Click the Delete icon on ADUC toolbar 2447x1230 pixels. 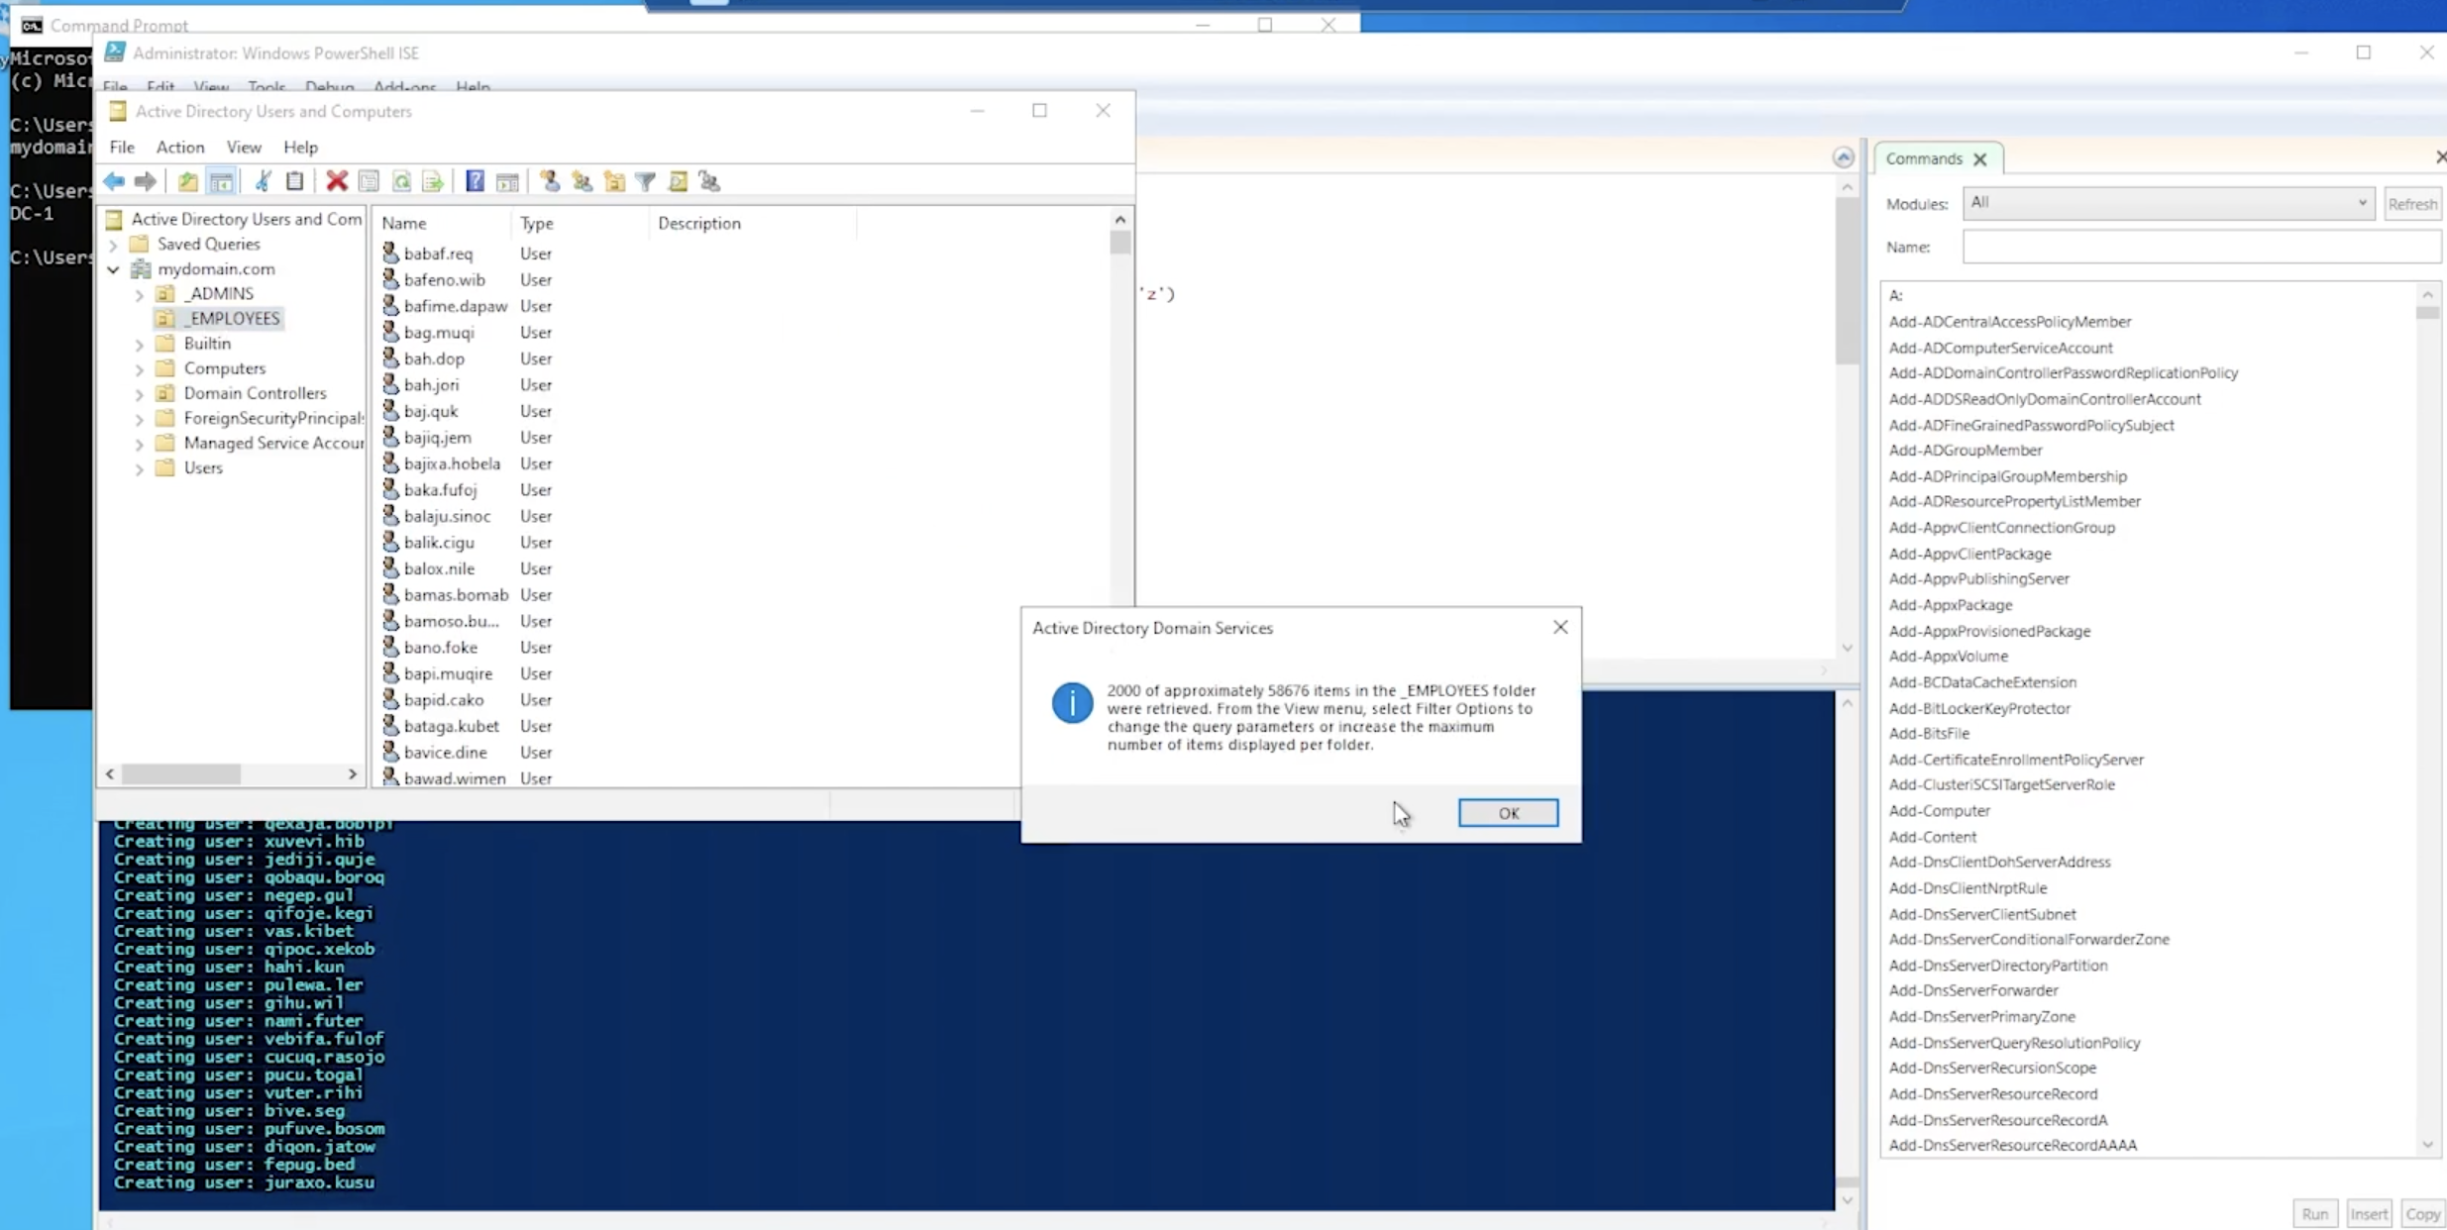(337, 181)
